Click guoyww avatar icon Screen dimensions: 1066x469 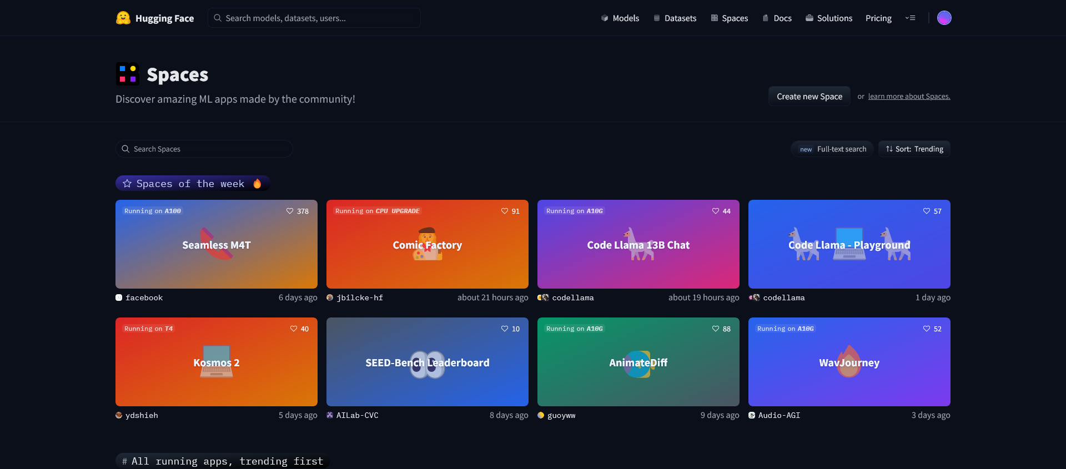[x=541, y=415]
